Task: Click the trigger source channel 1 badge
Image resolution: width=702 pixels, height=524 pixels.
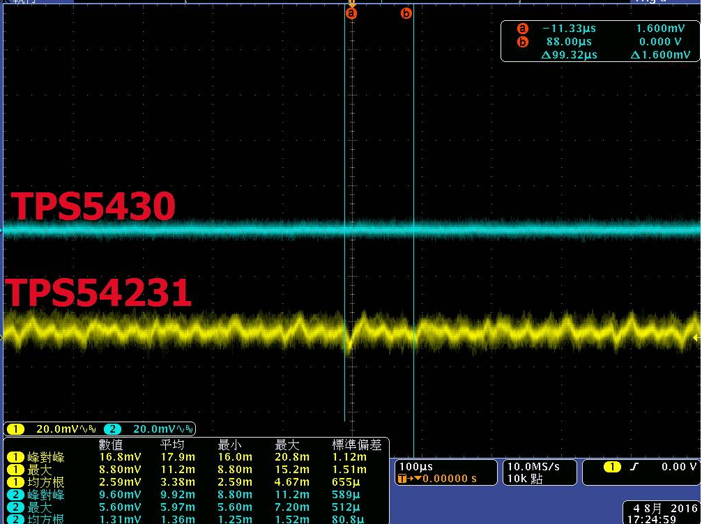Action: tap(612, 467)
